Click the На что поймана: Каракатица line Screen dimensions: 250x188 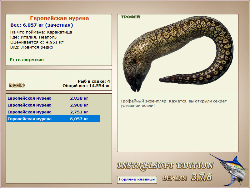click(41, 32)
